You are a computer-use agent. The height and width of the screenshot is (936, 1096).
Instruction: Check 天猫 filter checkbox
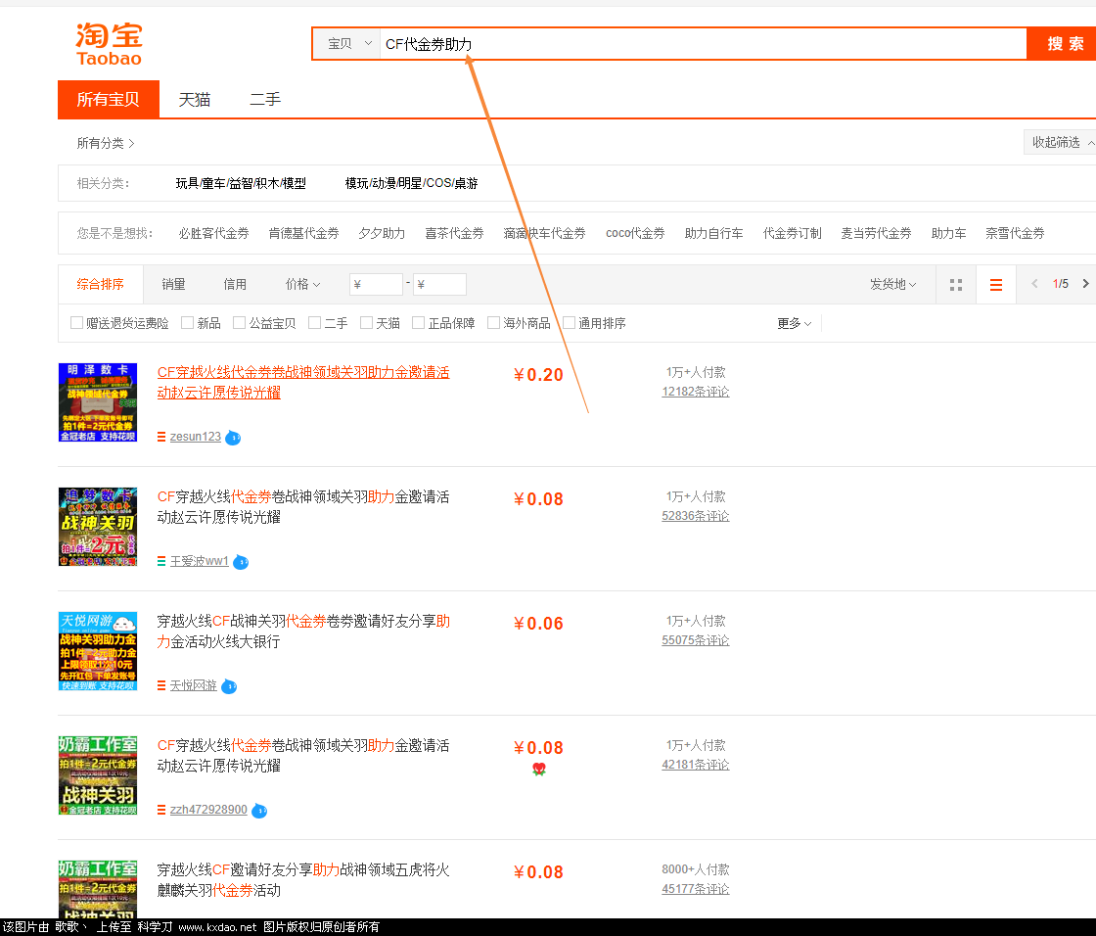pos(366,322)
